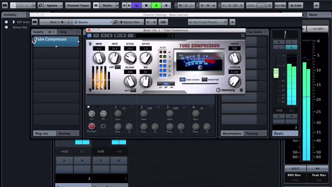Adjust the INPUT knob
Viewport: 332px width, 187px height.
pyautogui.click(x=114, y=58)
